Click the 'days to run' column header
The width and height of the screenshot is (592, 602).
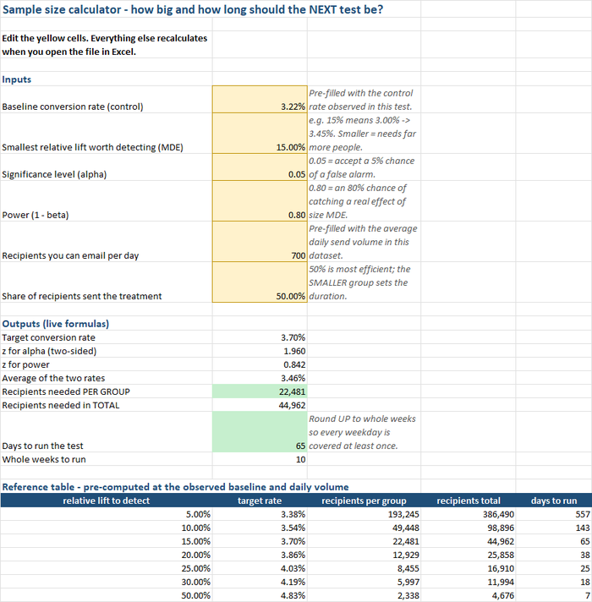coord(554,501)
